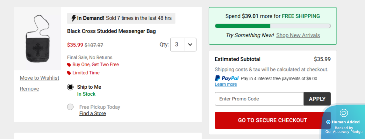The image size is (365, 139).
Task: Click the accuracy pledge badge icon
Action: [x=344, y=113]
